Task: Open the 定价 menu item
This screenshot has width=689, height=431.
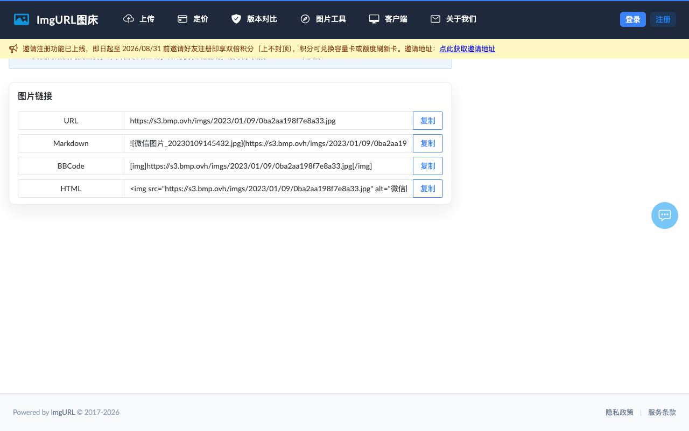Action: pyautogui.click(x=193, y=19)
